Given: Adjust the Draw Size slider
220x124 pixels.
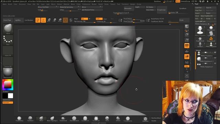Looking at the screenshot, I should 134,21.
